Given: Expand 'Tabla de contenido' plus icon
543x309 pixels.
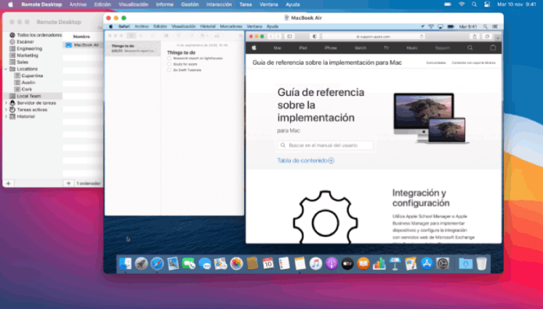Looking at the screenshot, I should (x=332, y=161).
